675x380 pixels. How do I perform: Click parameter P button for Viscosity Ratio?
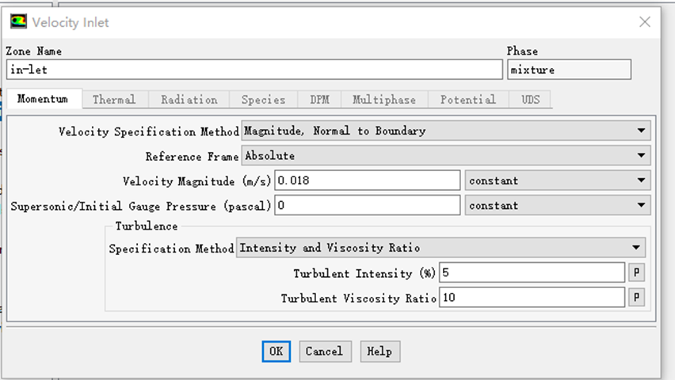[637, 298]
